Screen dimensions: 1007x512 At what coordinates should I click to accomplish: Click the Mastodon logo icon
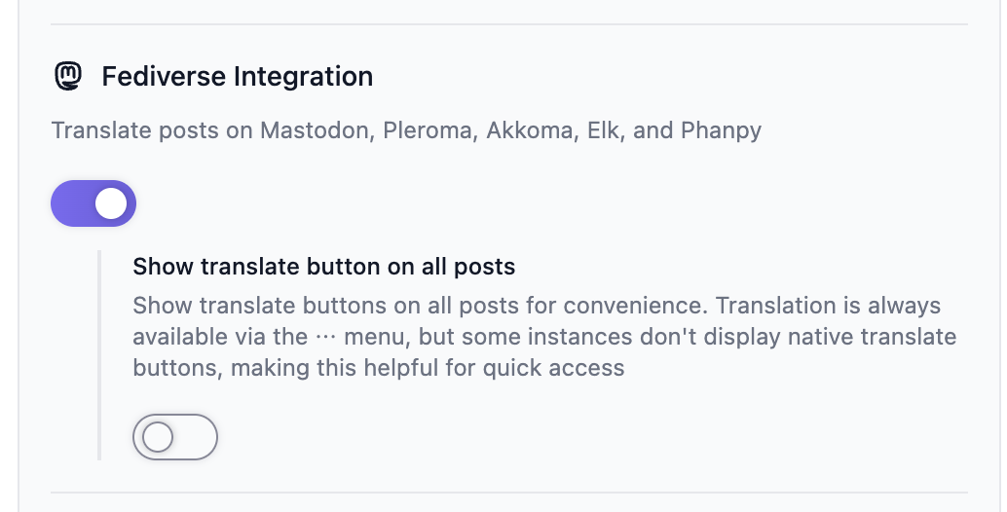pos(67,76)
